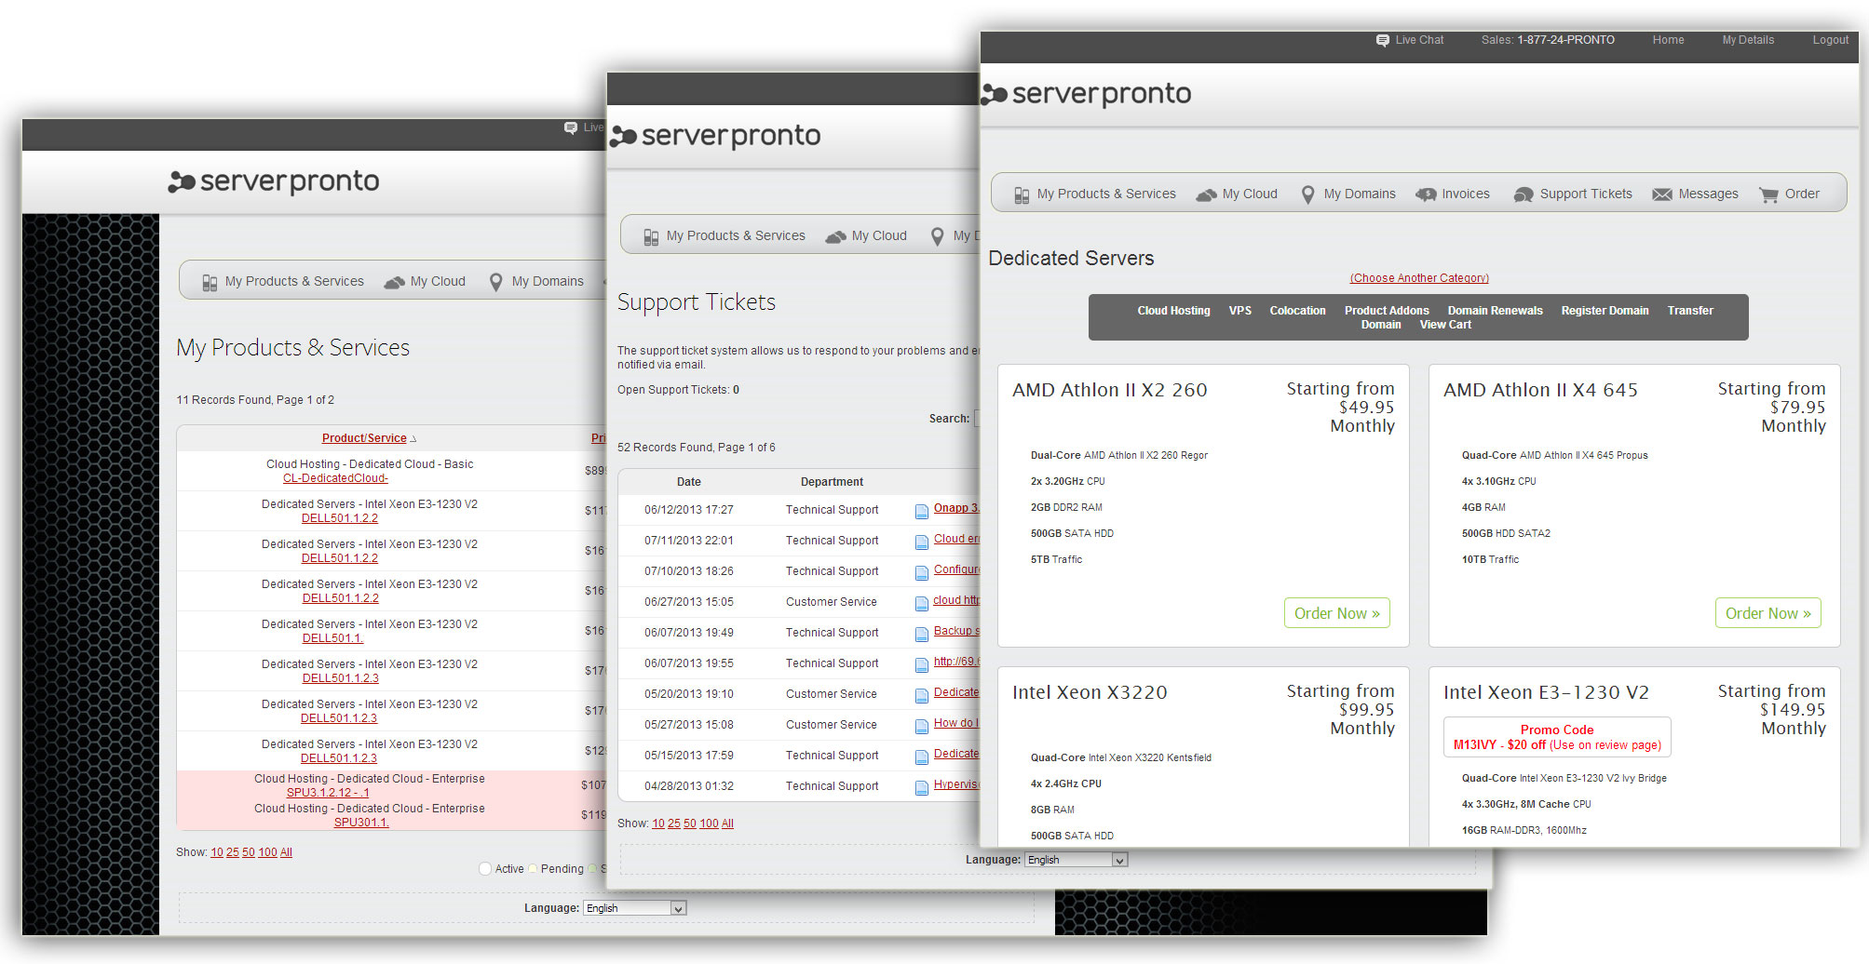1869x964 pixels.
Task: Open the Domain Renewals category
Action: click(x=1495, y=311)
